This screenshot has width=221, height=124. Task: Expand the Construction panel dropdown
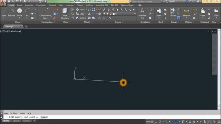pyautogui.click(x=48, y=22)
